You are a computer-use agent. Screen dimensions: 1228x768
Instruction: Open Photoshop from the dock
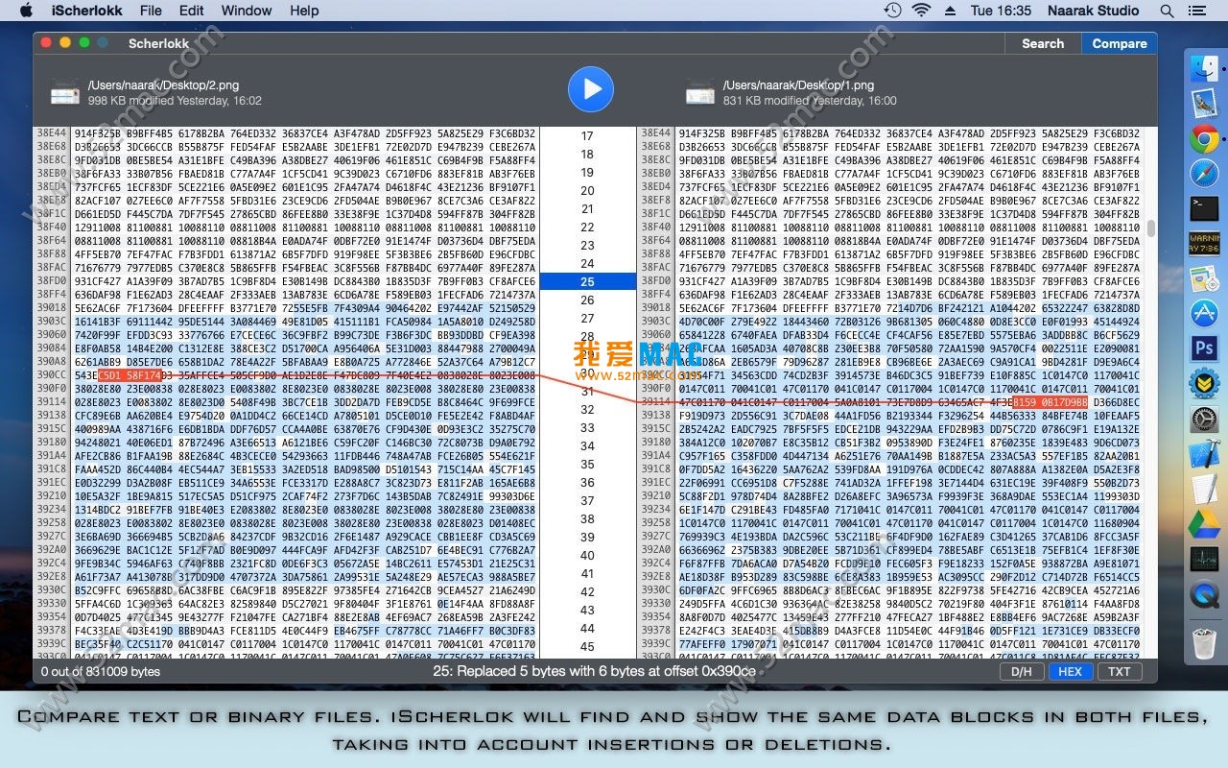coord(1204,348)
